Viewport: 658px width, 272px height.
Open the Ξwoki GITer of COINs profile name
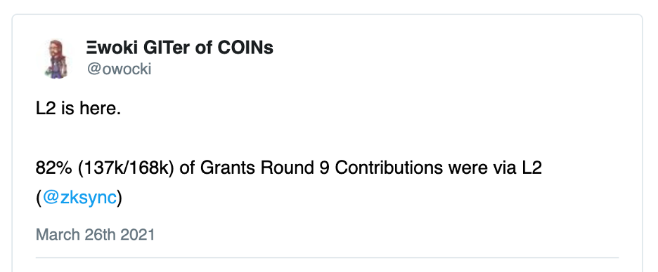[x=179, y=48]
